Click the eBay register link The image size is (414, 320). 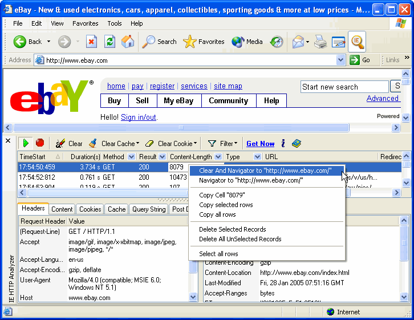point(162,86)
